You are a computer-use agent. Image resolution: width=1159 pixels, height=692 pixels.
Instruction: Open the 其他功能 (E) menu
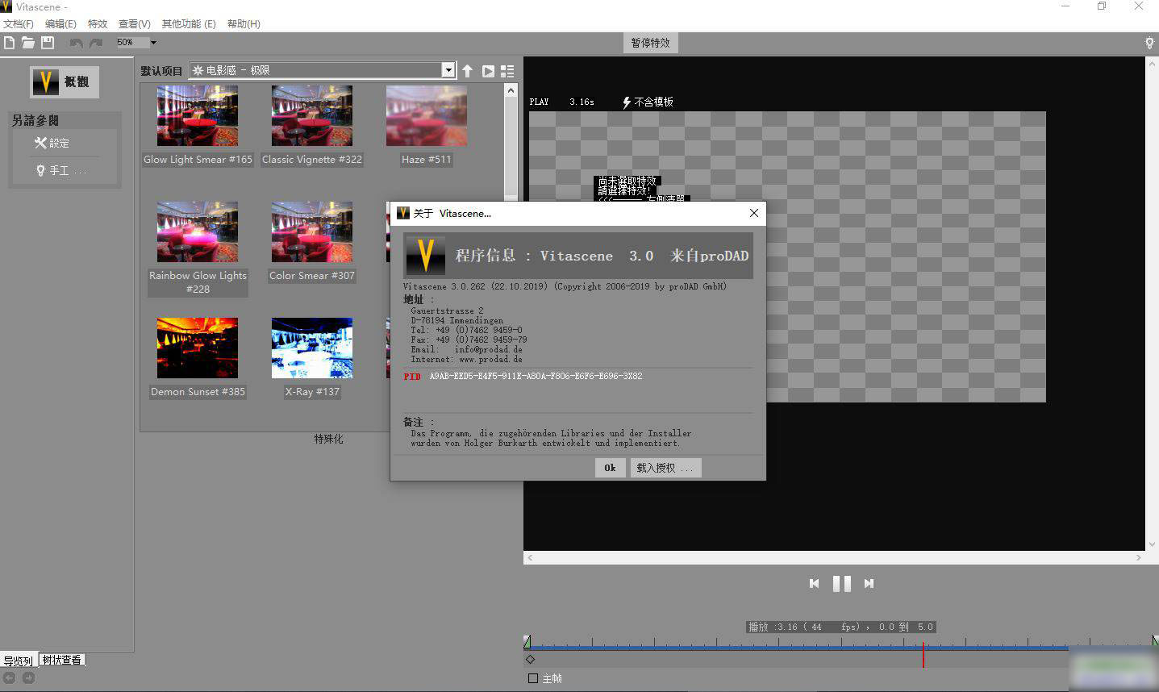coord(189,24)
